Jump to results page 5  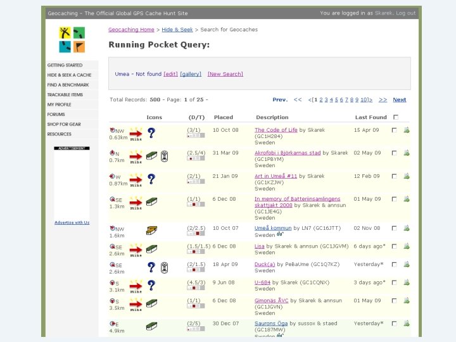point(336,100)
